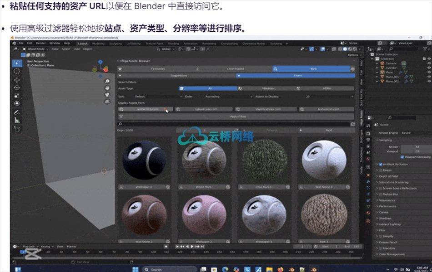
Task: Click the viewport zoom magnifier icon
Action: pyautogui.click(x=107, y=81)
